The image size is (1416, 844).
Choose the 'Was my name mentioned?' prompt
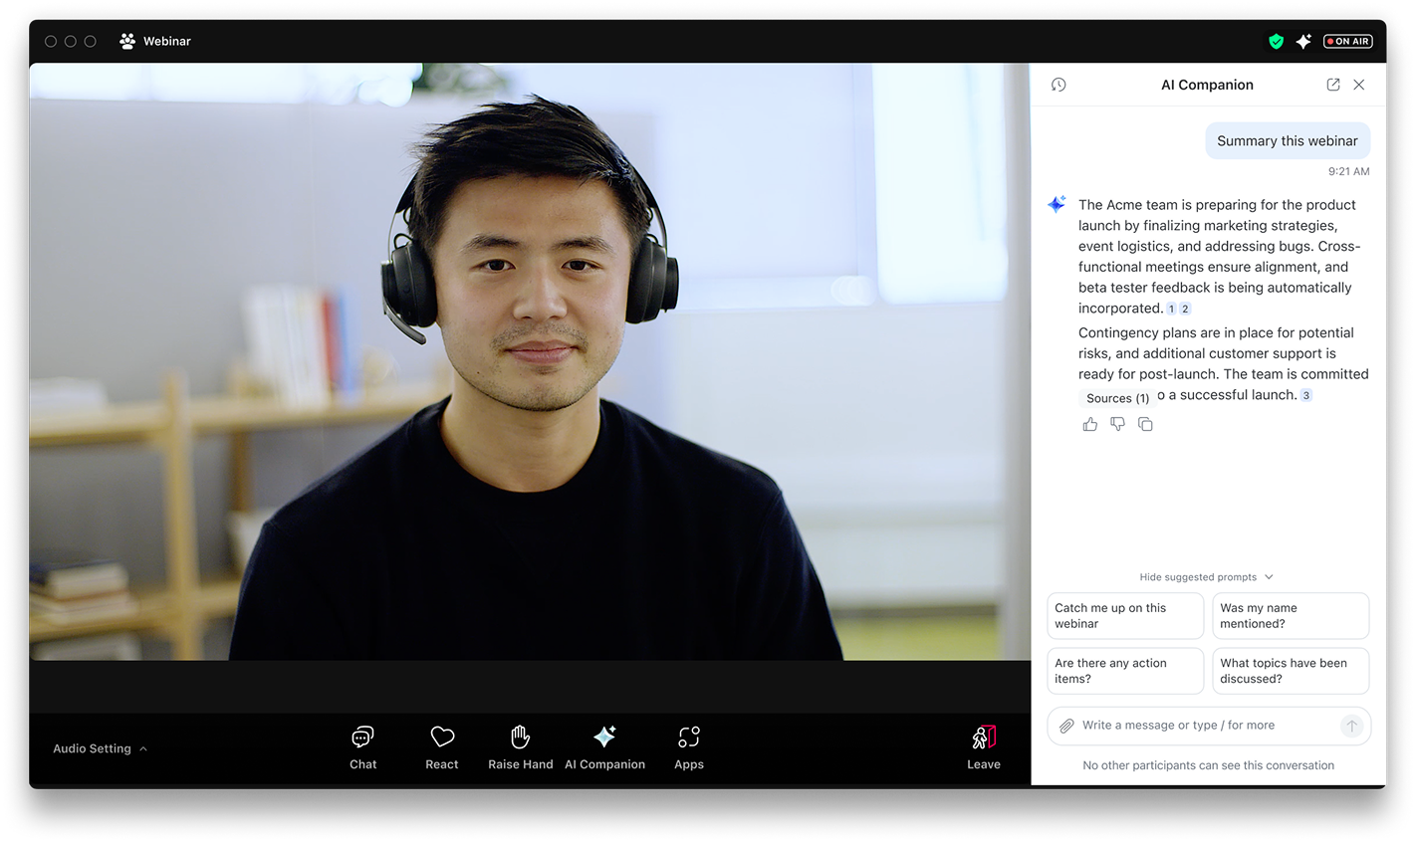[x=1291, y=616]
